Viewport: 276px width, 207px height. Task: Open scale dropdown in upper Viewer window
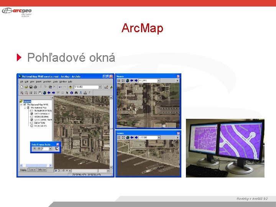pyautogui.click(x=159, y=80)
